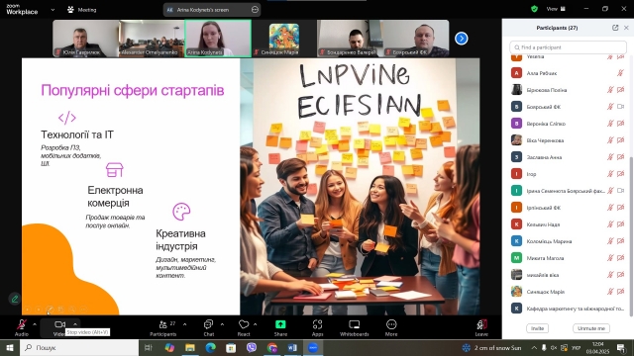
Task: Pop out the Participants panel
Action: (615, 28)
